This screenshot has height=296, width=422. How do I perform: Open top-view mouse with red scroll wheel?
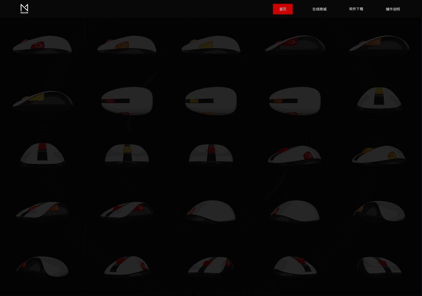[x=127, y=101]
